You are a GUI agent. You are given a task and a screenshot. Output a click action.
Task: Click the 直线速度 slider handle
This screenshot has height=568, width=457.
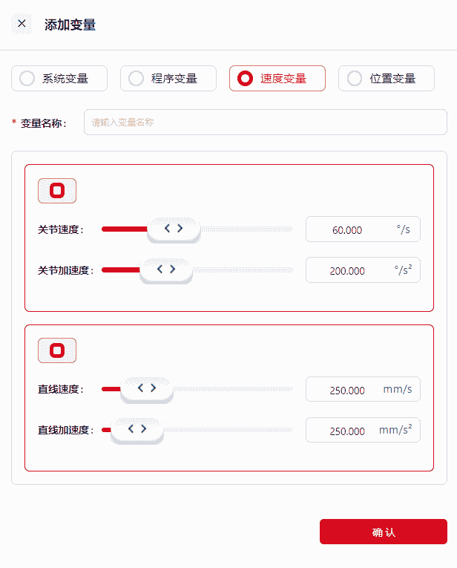click(147, 388)
